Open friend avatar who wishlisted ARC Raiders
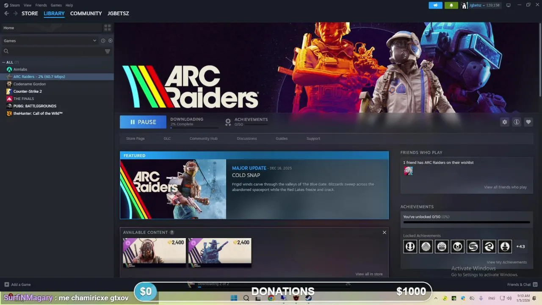 408,171
